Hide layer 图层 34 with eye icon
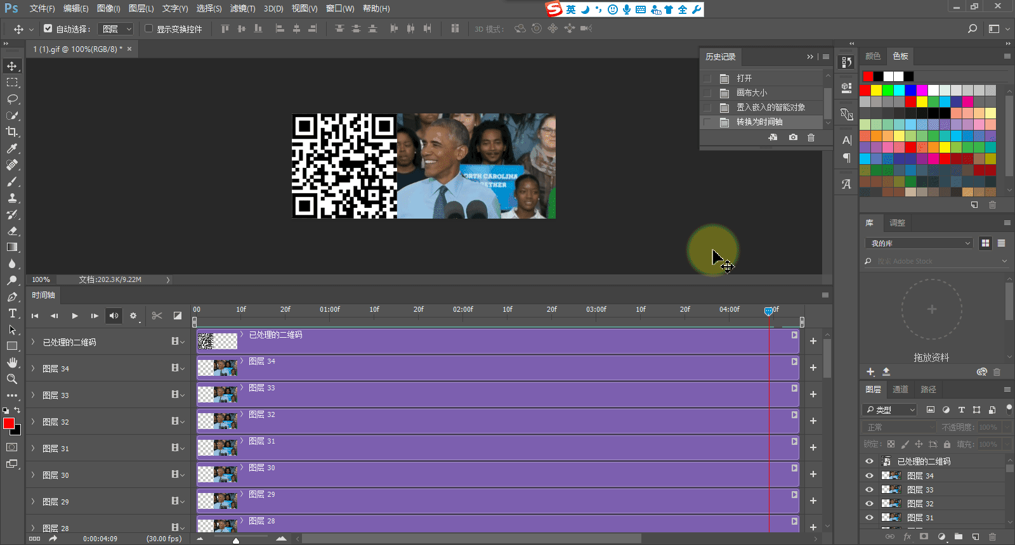This screenshot has height=545, width=1015. (869, 475)
